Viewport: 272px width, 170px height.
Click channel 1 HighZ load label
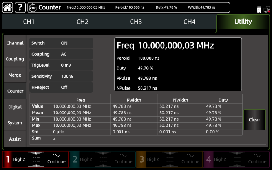19,159
